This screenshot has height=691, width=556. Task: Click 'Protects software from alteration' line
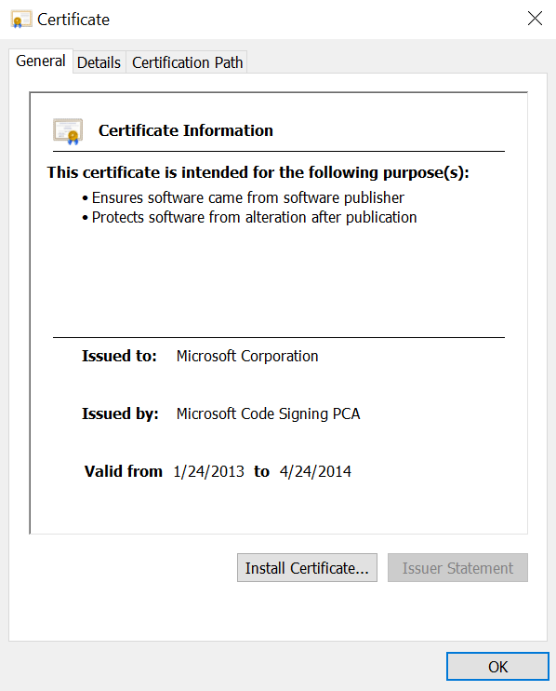tap(254, 217)
